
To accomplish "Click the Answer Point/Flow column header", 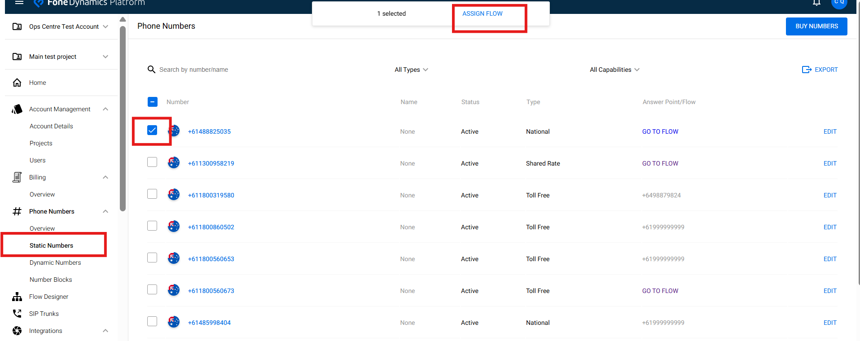I will click(x=669, y=102).
